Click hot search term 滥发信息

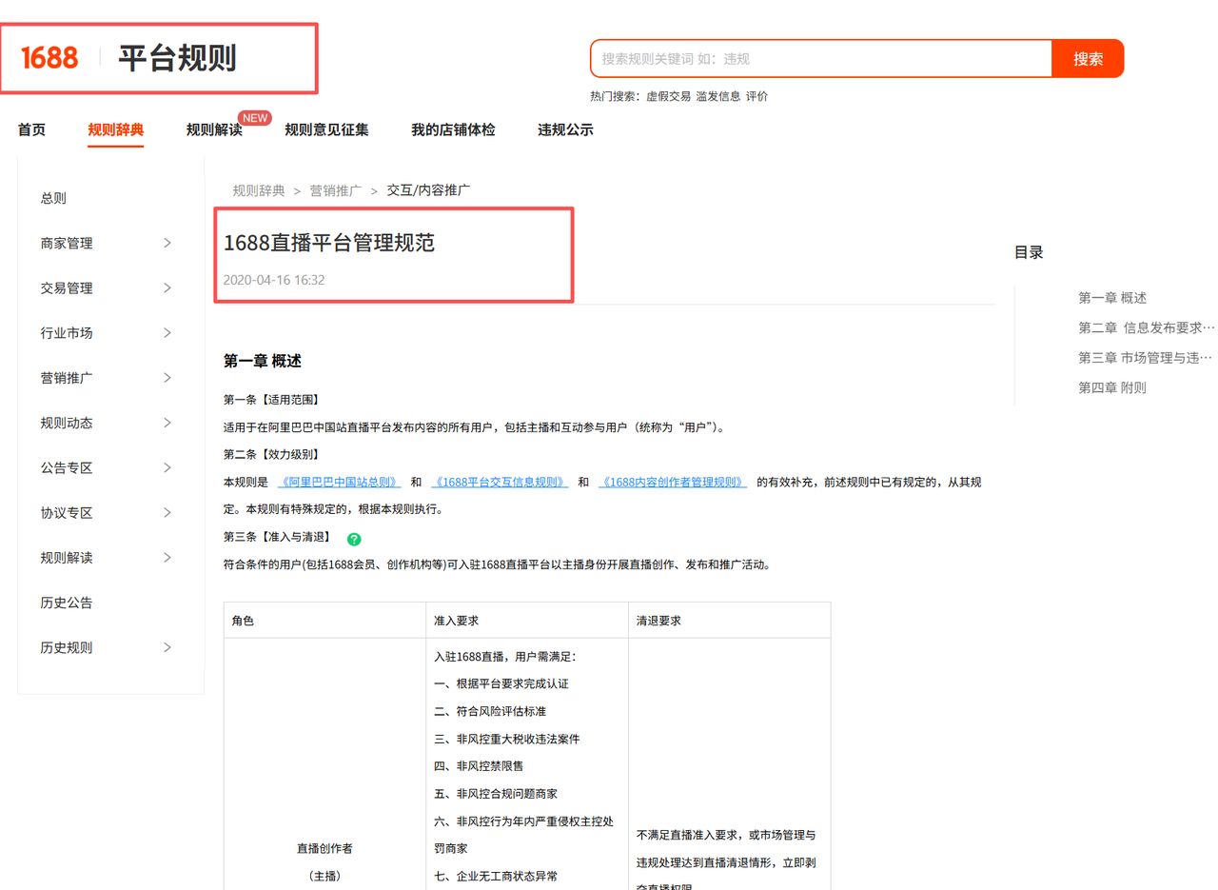(718, 96)
